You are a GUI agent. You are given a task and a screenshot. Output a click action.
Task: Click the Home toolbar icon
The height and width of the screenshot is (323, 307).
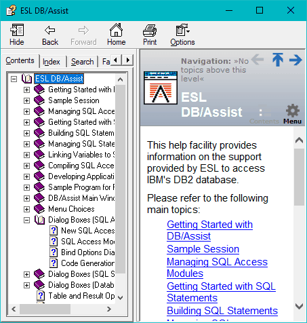coord(116,30)
